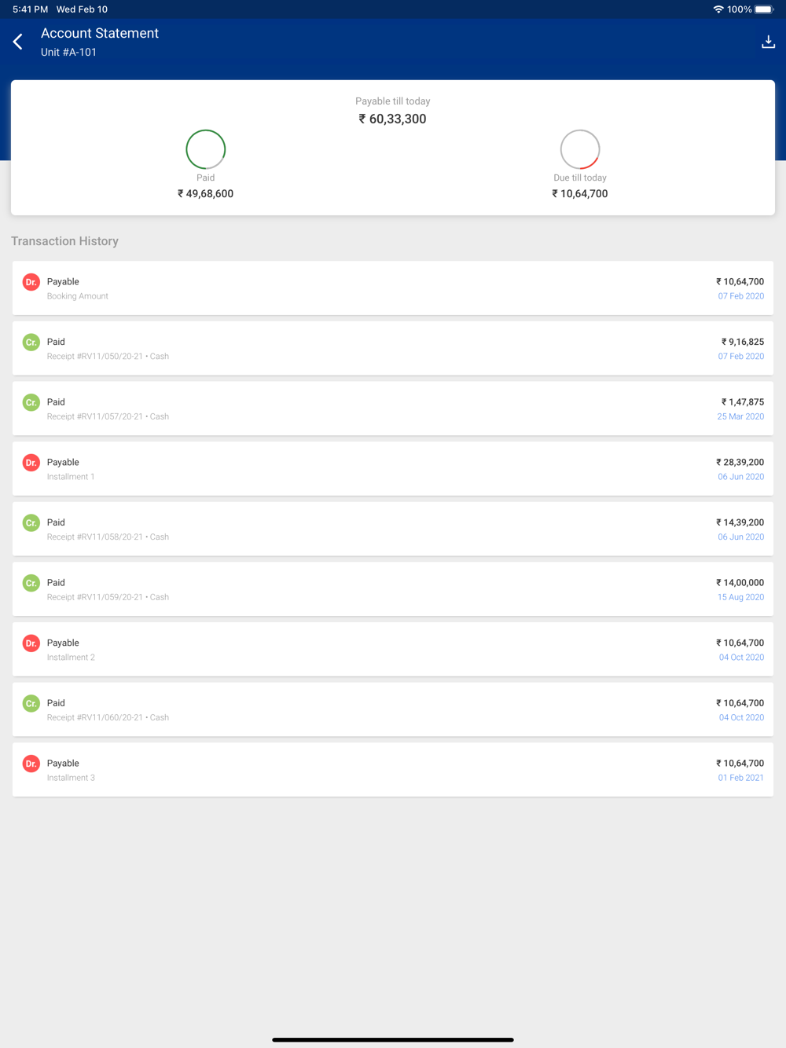Tap date 04 Oct 2020 on Installment 2 row
The height and width of the screenshot is (1048, 786).
741,658
